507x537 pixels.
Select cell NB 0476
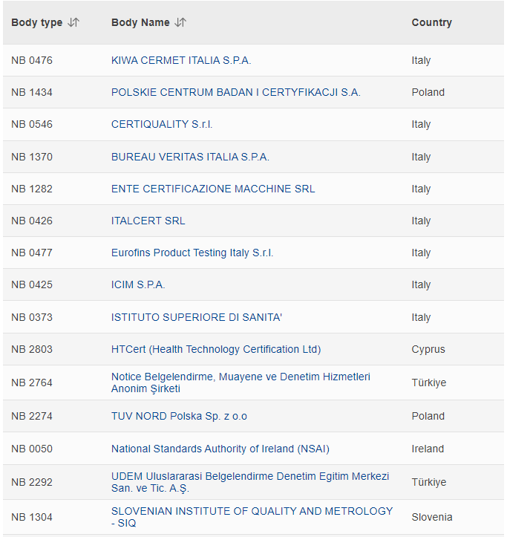pyautogui.click(x=32, y=60)
